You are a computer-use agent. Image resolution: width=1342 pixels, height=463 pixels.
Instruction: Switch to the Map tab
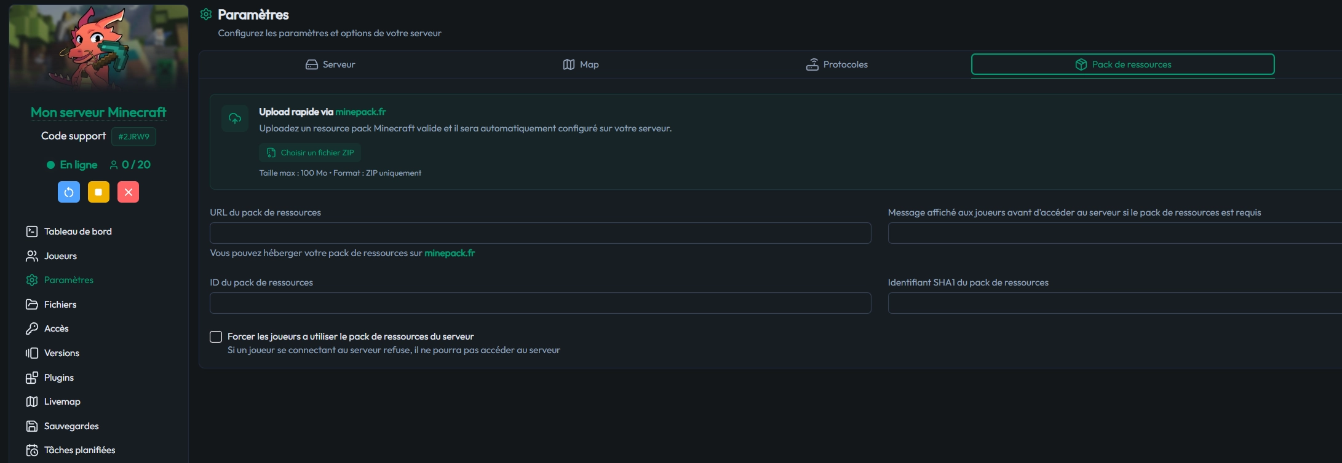pyautogui.click(x=581, y=64)
